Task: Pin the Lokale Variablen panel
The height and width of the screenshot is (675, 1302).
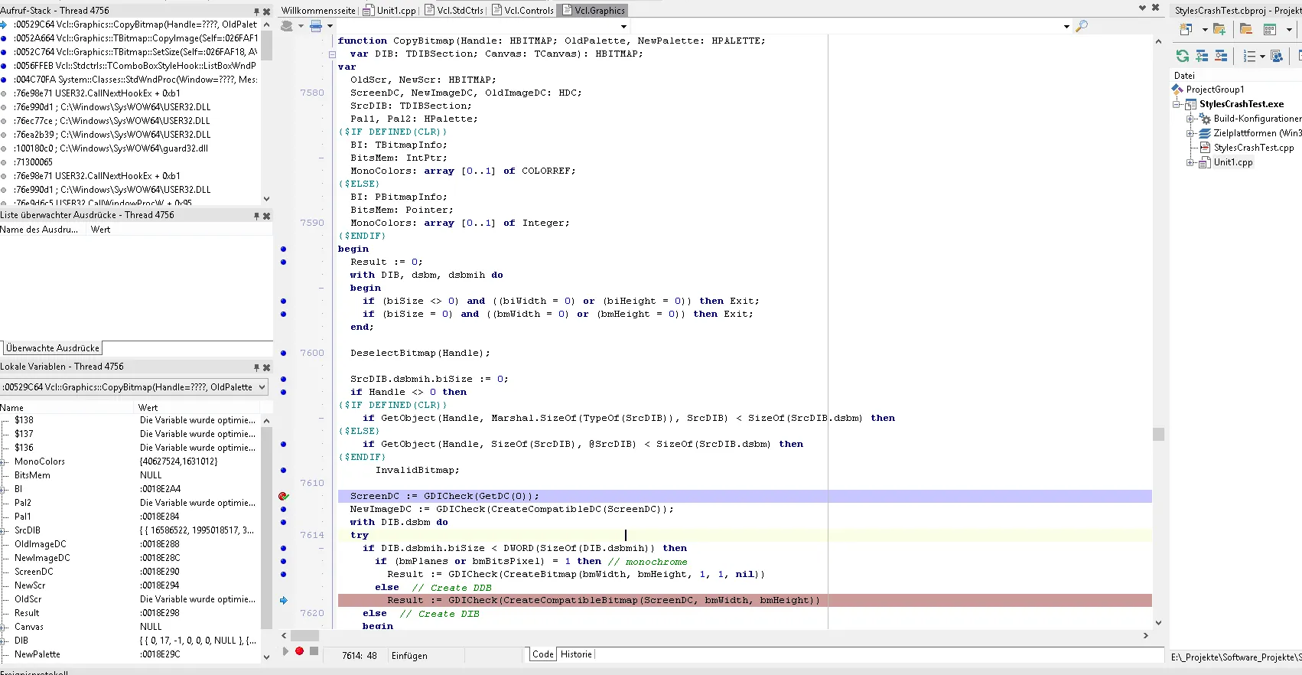Action: coord(256,367)
